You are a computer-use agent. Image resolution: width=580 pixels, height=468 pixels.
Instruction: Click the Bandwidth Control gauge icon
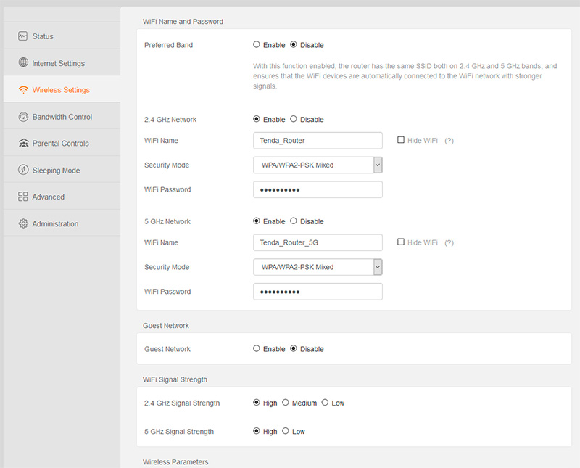click(23, 117)
